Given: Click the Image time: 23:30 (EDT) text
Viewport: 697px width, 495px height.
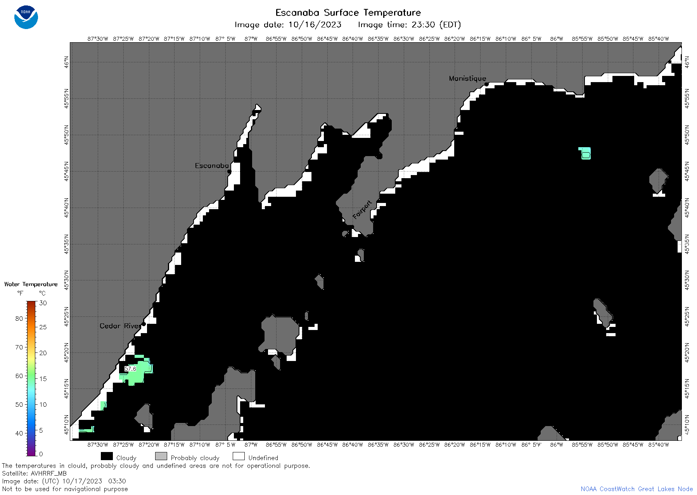Looking at the screenshot, I should point(409,25).
